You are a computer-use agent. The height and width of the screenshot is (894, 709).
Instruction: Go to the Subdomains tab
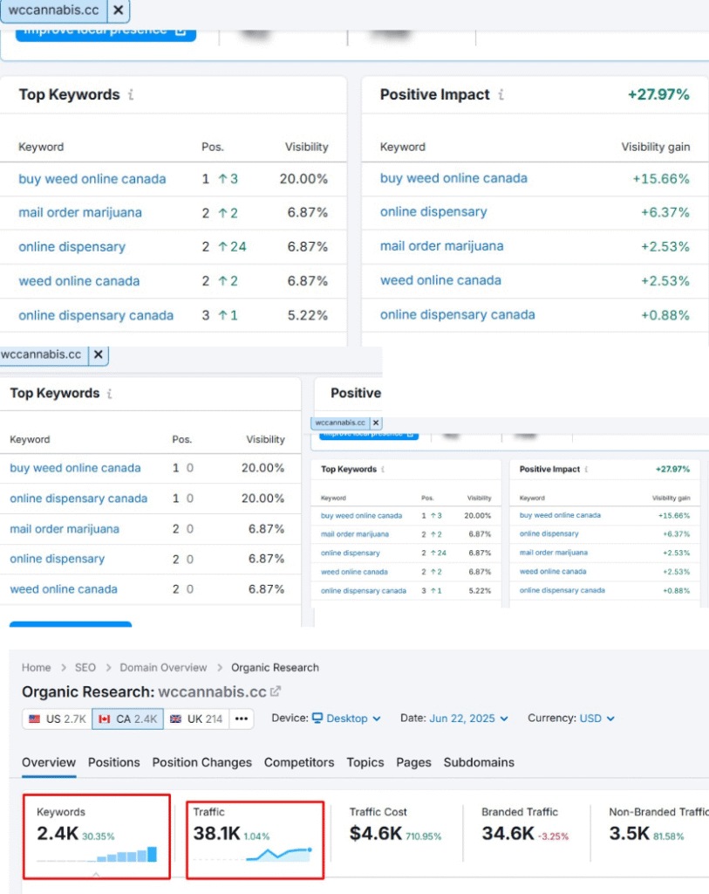pyautogui.click(x=479, y=762)
